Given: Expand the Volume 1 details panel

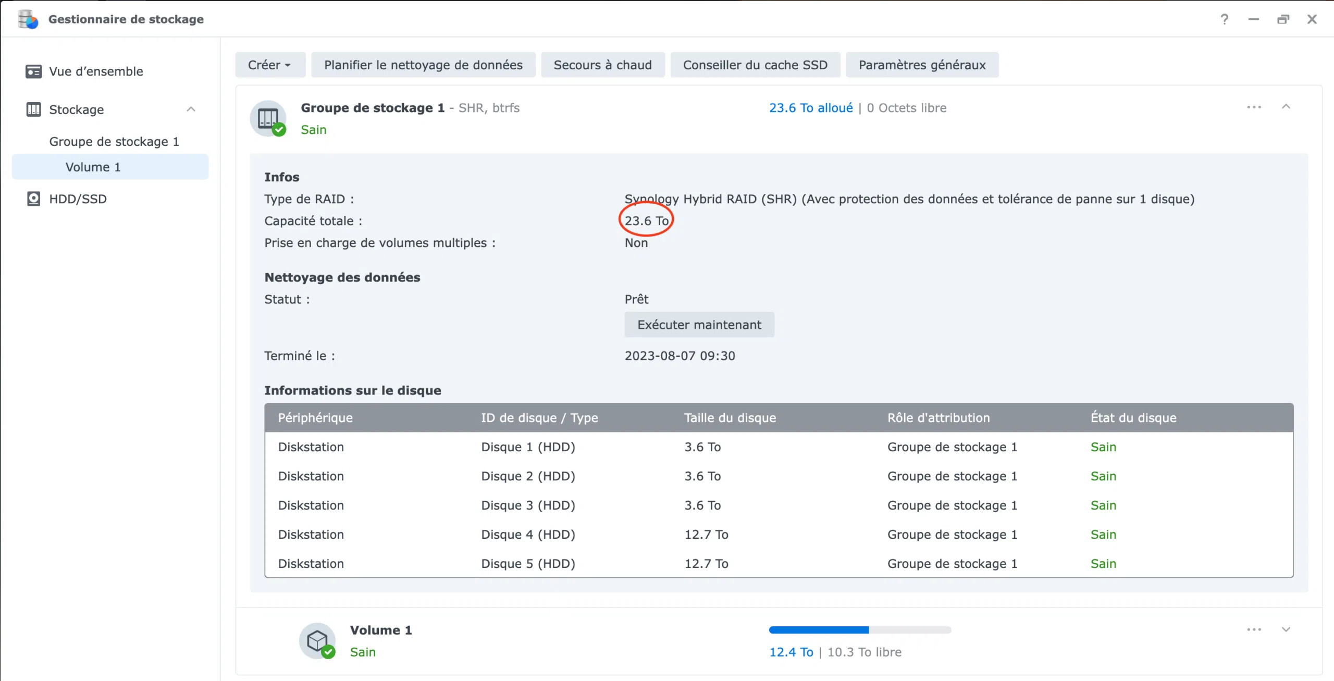Looking at the screenshot, I should [x=1286, y=629].
